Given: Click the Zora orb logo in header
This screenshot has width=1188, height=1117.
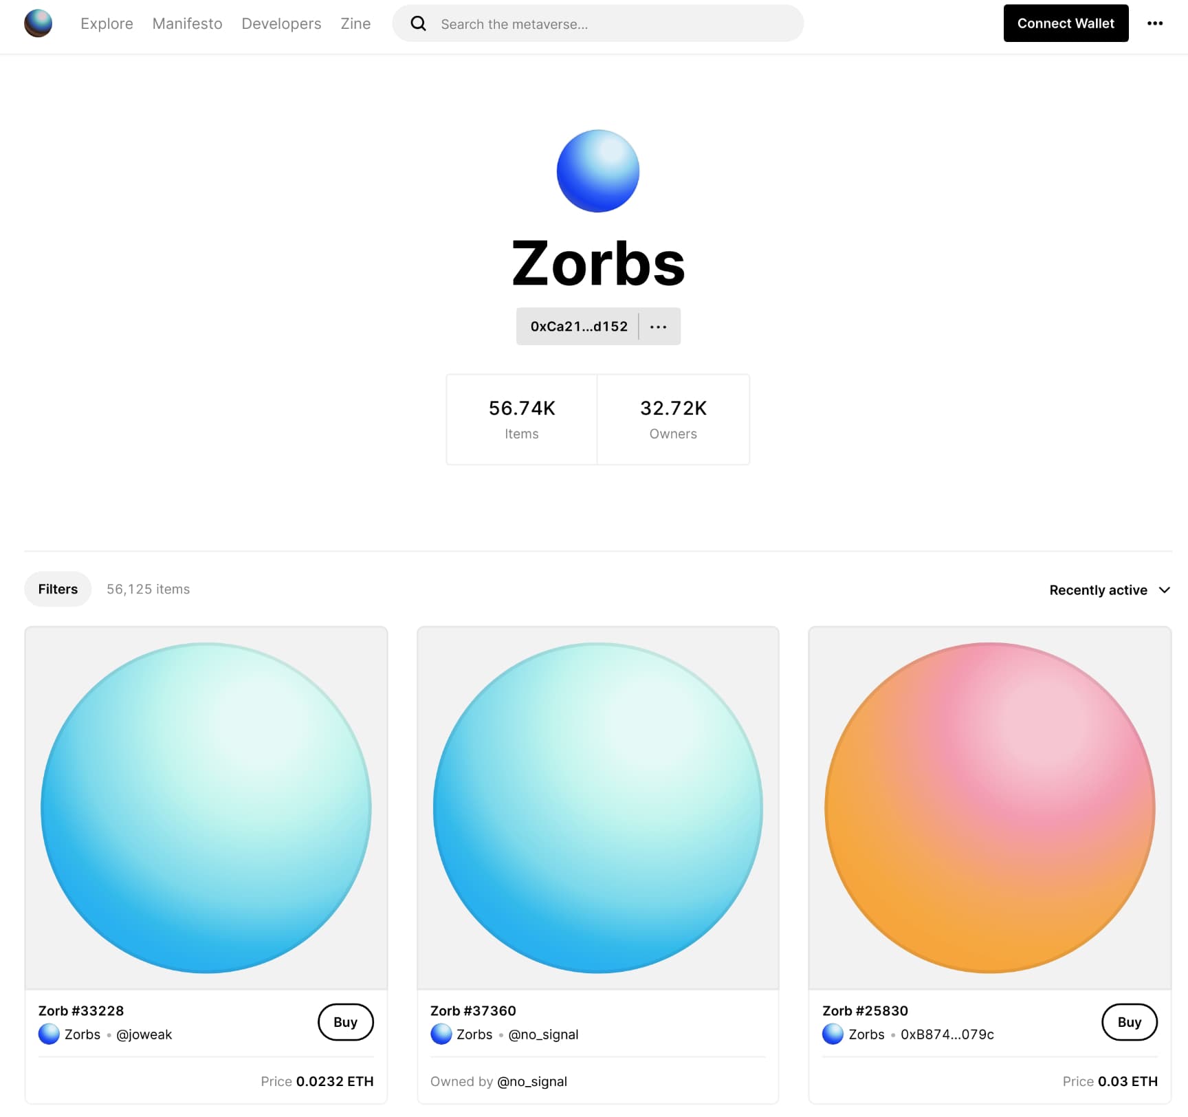Looking at the screenshot, I should click(38, 23).
